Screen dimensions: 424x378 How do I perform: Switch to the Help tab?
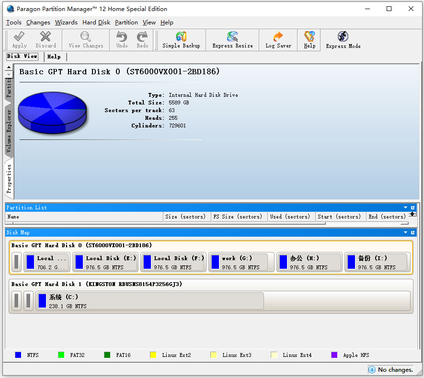pos(54,57)
